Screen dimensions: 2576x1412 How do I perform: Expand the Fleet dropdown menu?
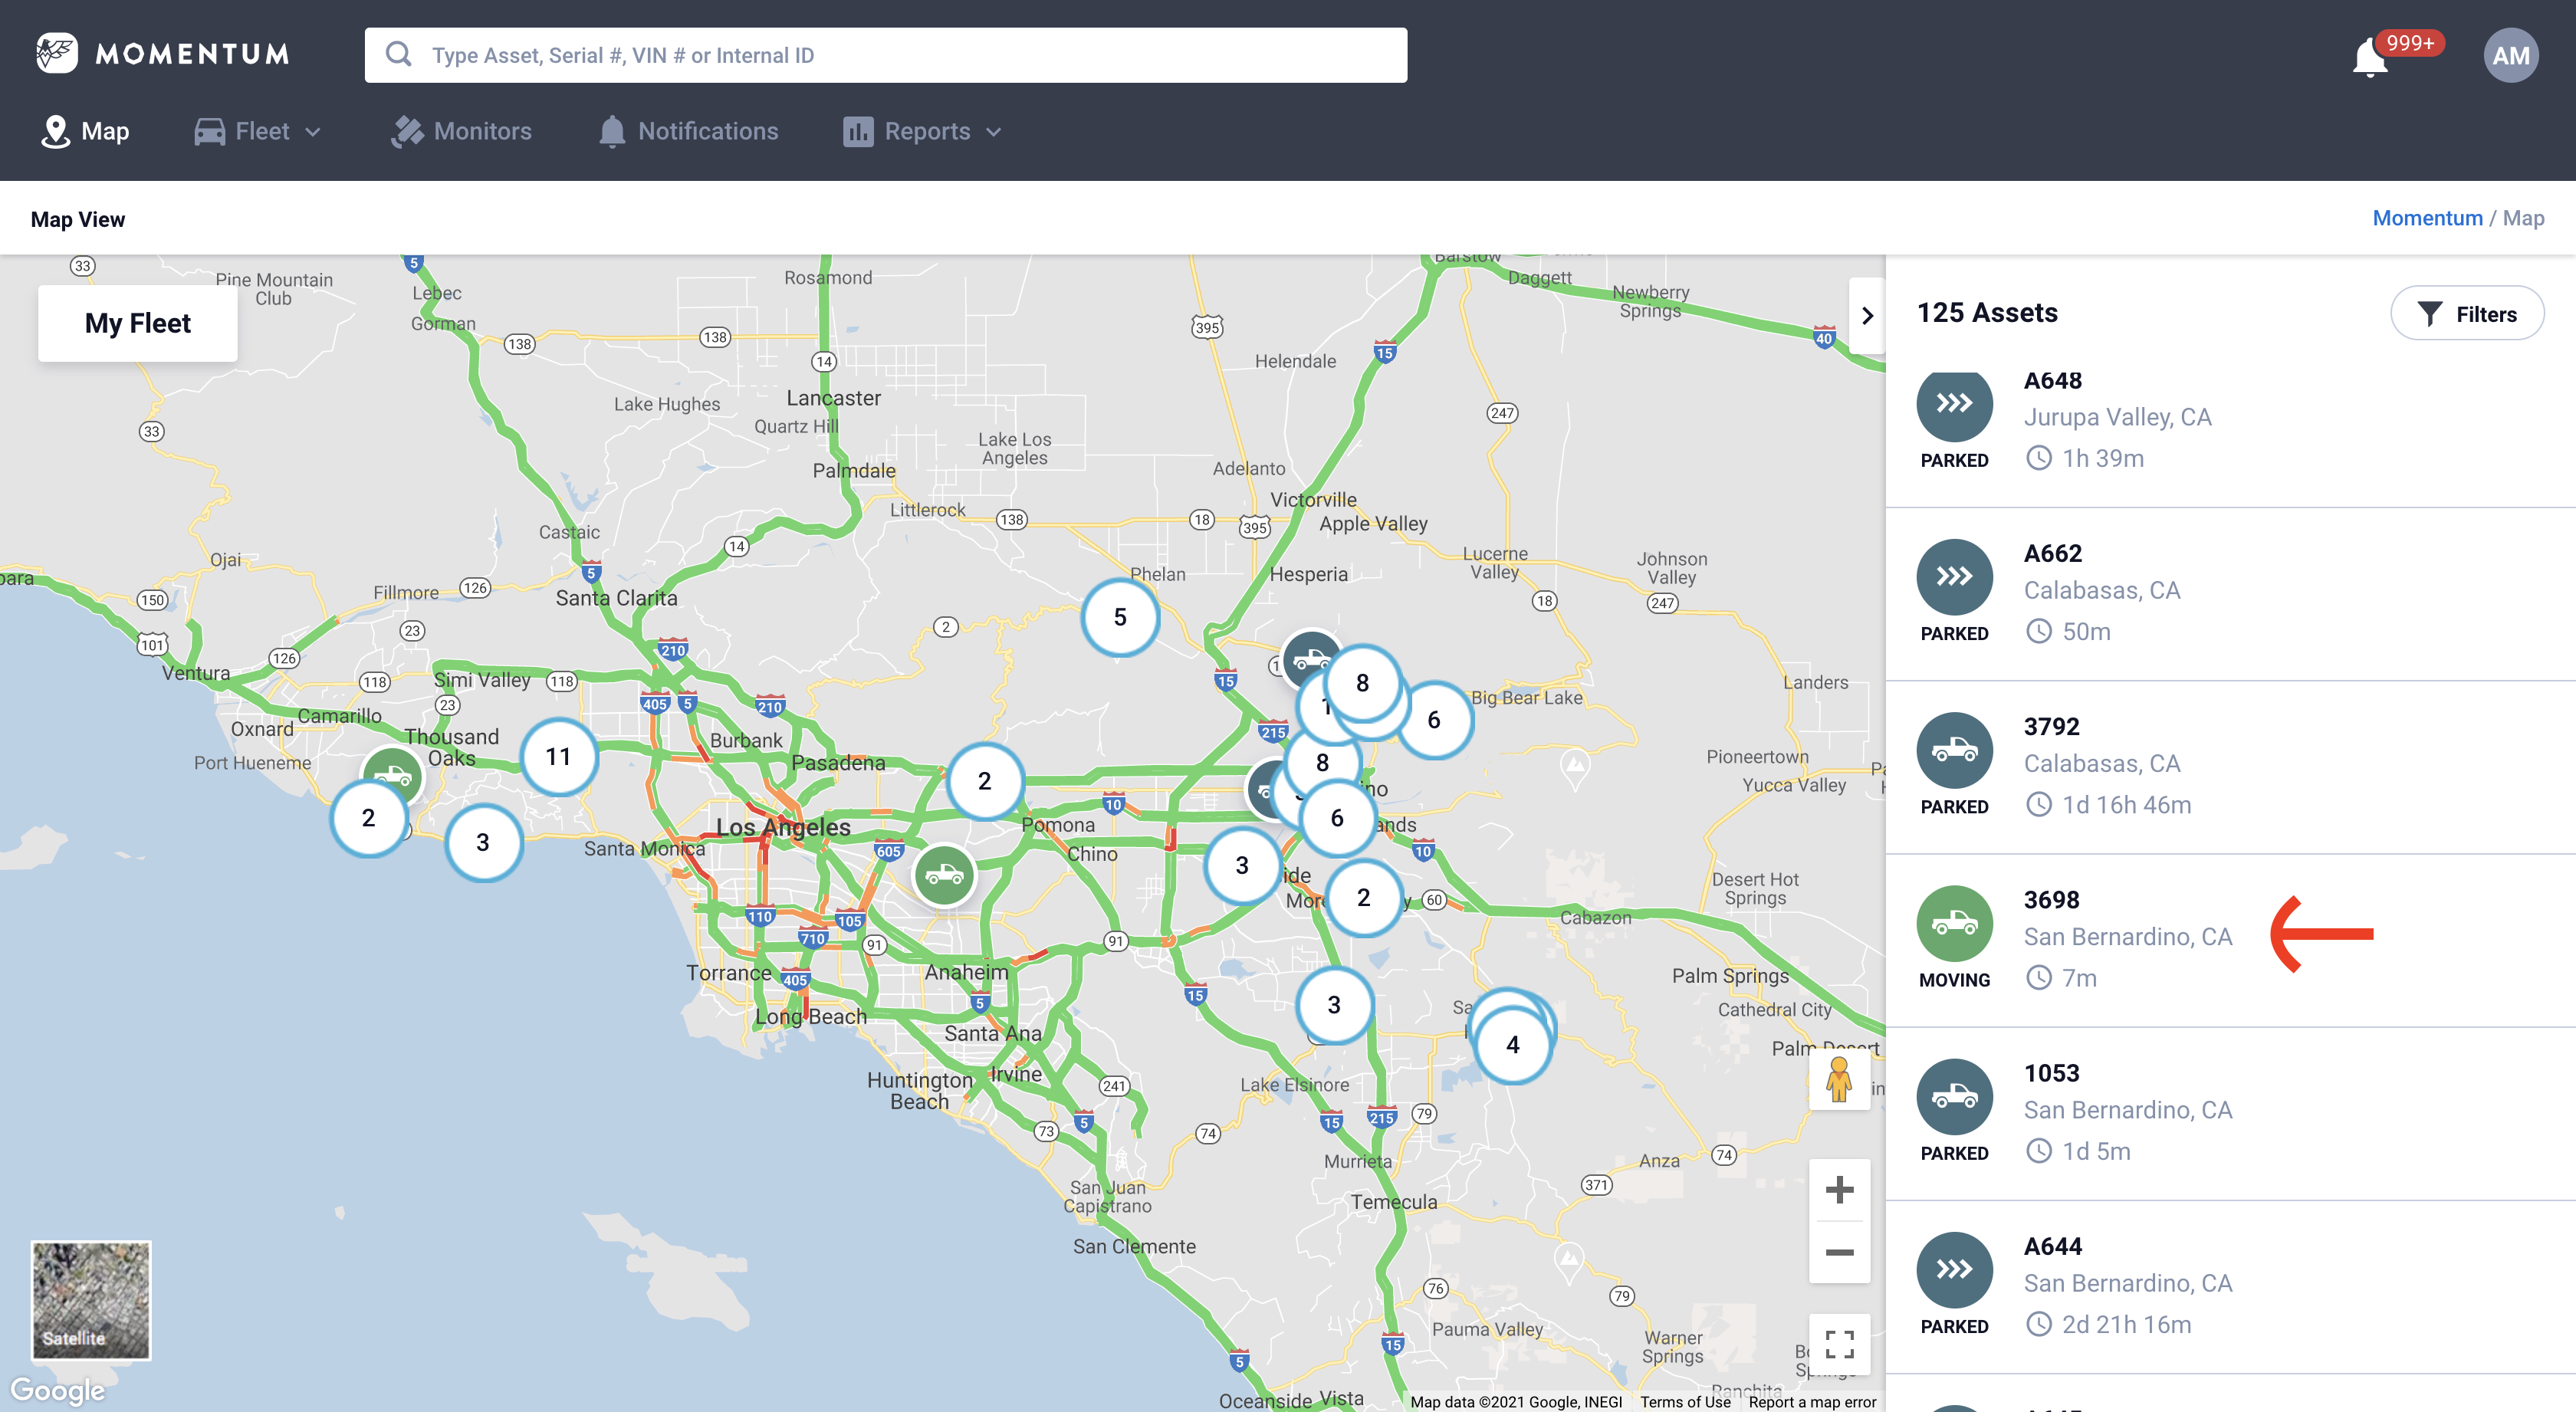(x=258, y=131)
